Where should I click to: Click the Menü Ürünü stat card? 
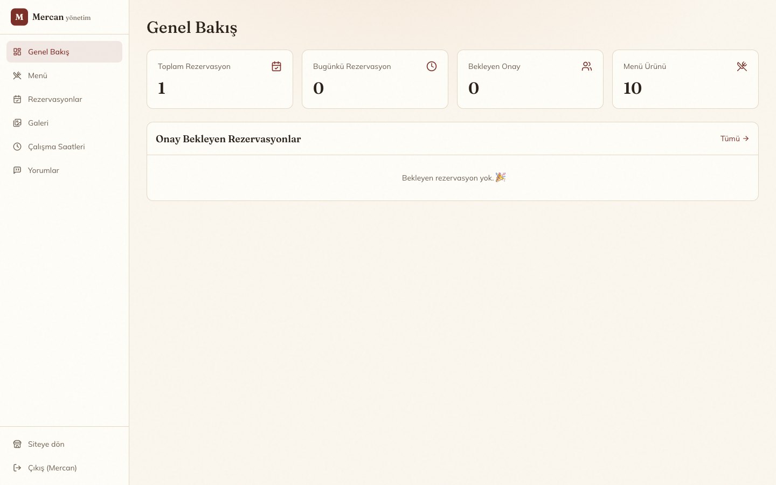point(685,79)
